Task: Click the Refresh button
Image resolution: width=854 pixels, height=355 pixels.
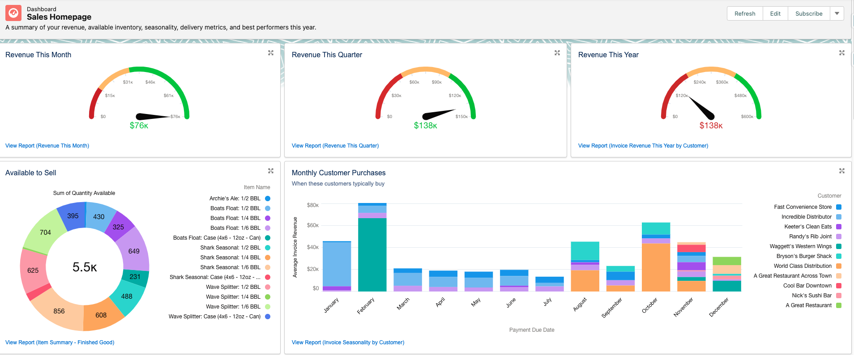Action: point(745,13)
